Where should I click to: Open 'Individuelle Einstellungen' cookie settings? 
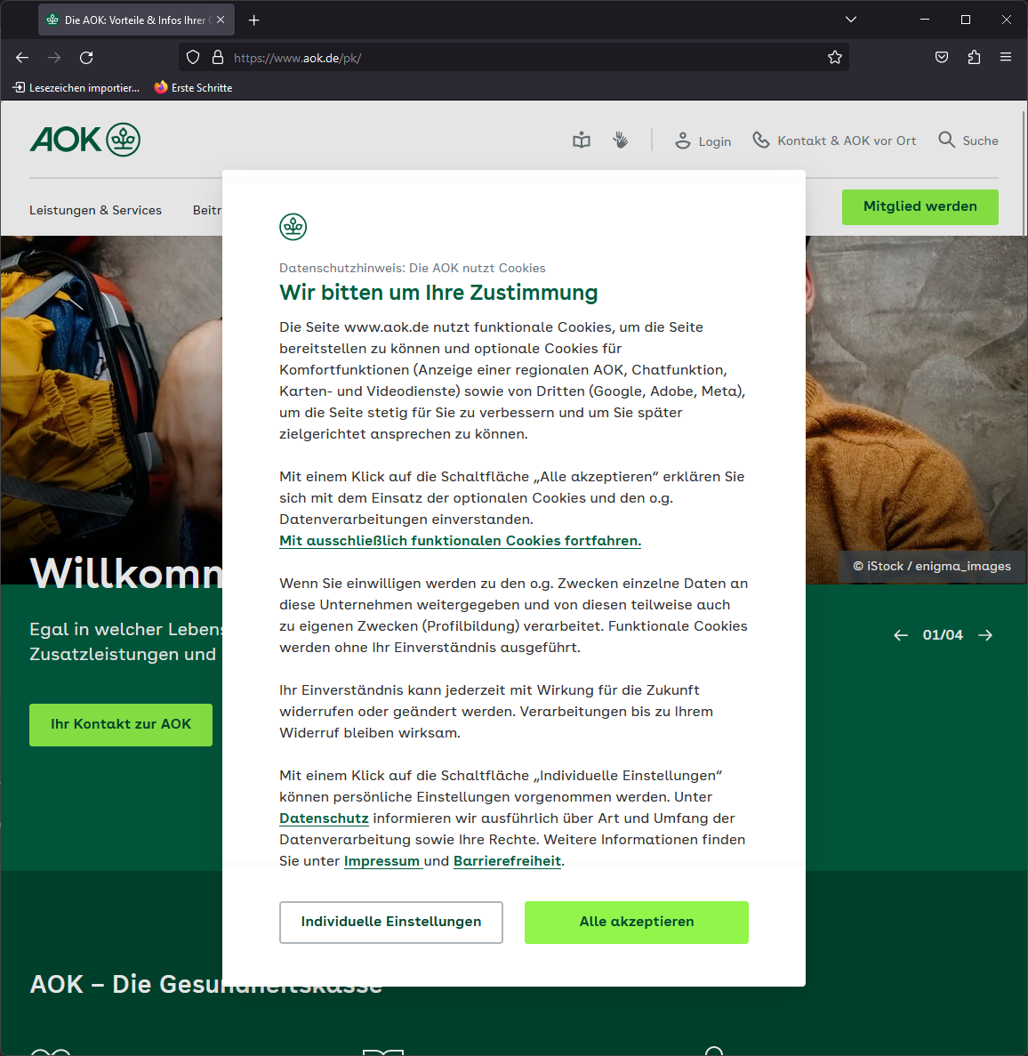[390, 922]
